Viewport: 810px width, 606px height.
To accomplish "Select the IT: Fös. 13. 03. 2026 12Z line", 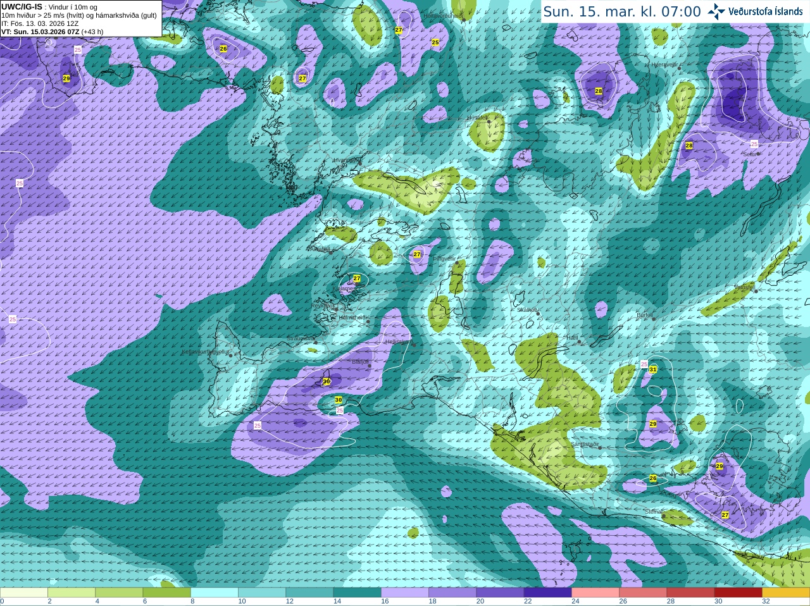I will 40,23.
